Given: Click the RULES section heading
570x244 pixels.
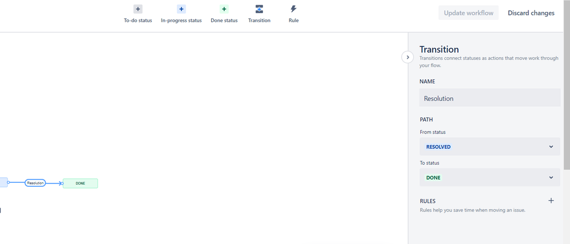Looking at the screenshot, I should pyautogui.click(x=427, y=201).
